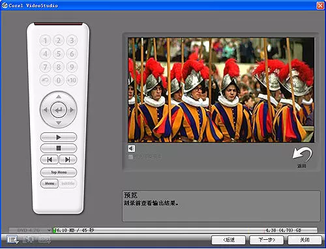Navigate right with remote arrow
326x249 pixels.
[x=72, y=110]
